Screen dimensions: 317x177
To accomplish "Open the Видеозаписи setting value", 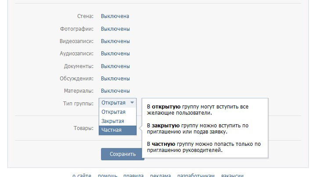I will pyautogui.click(x=115, y=41).
